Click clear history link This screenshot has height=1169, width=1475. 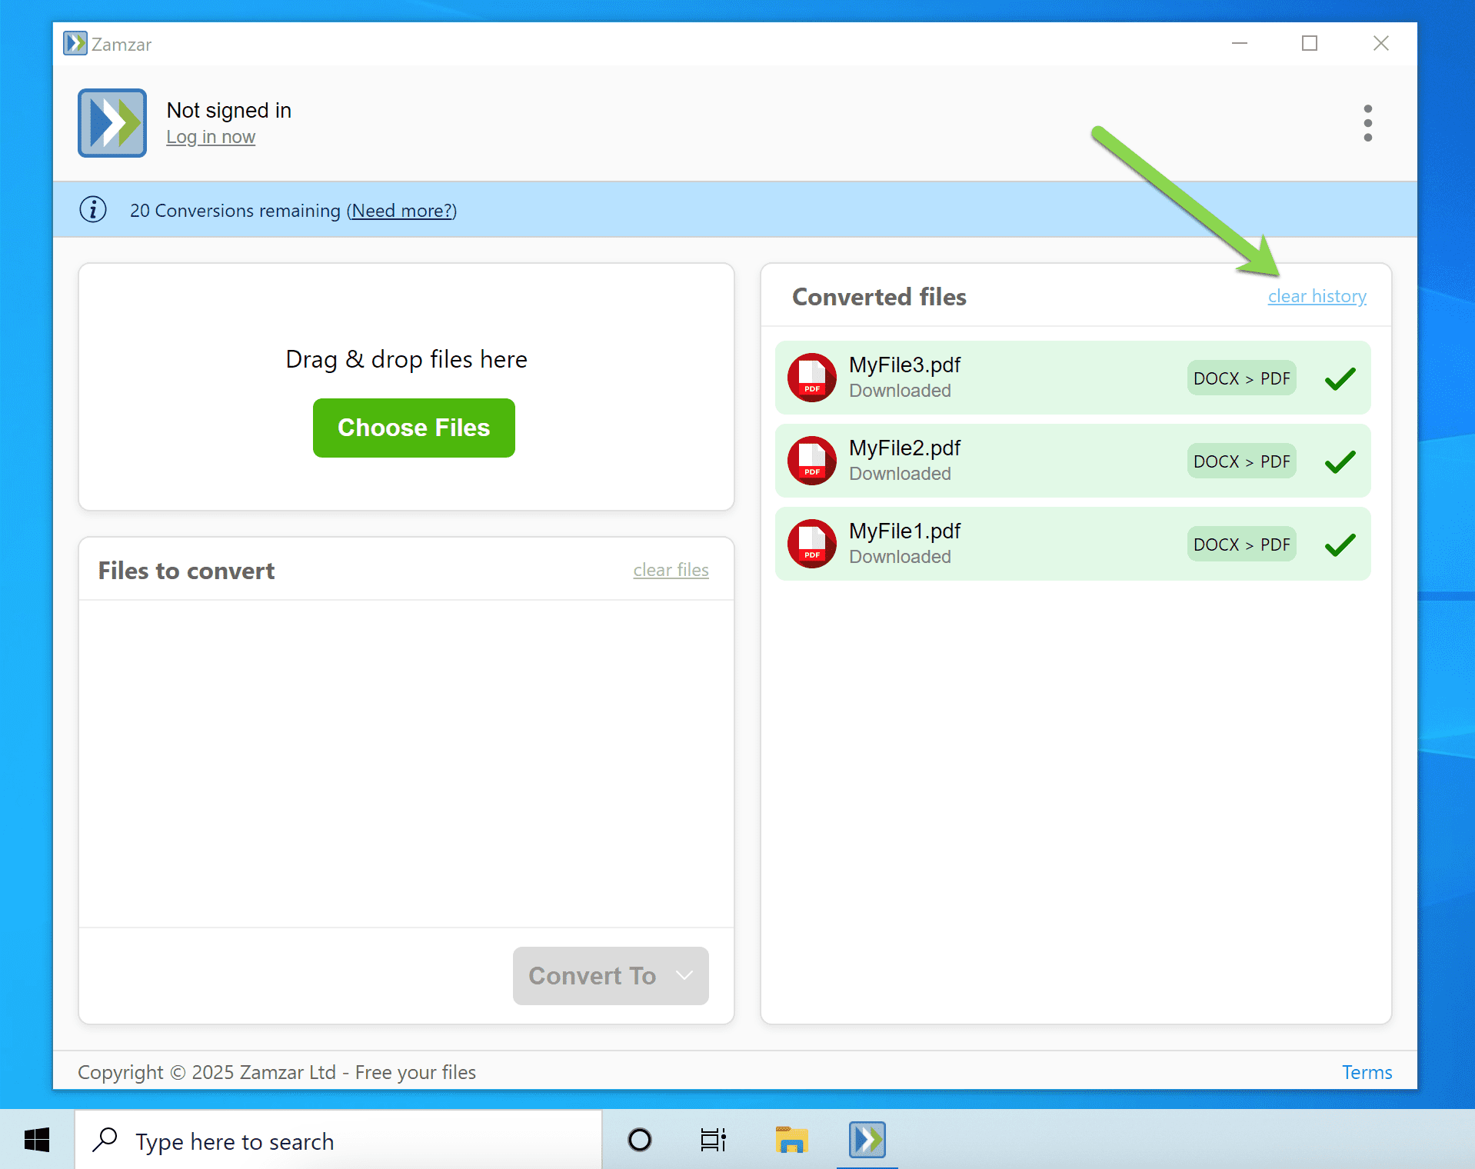1317,296
